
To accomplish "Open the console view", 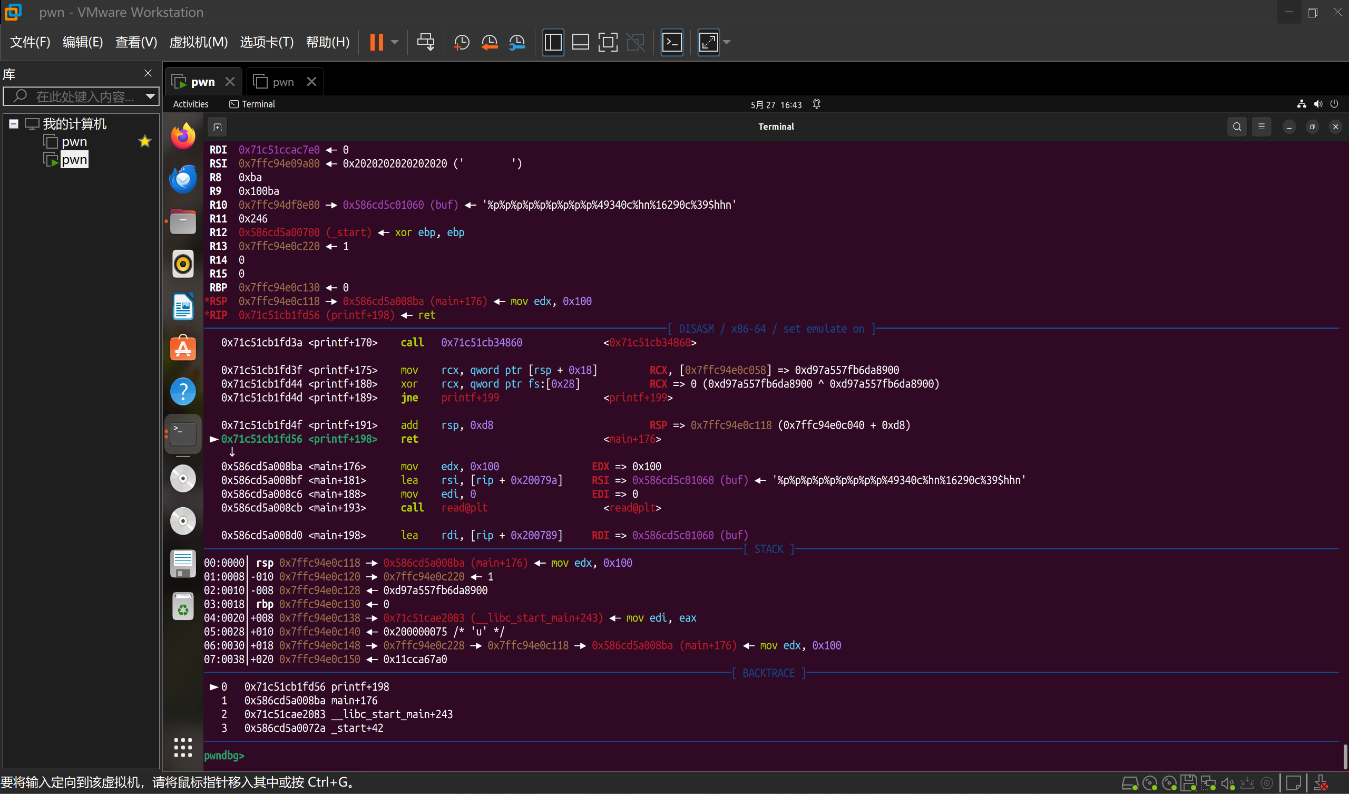I will coord(672,42).
